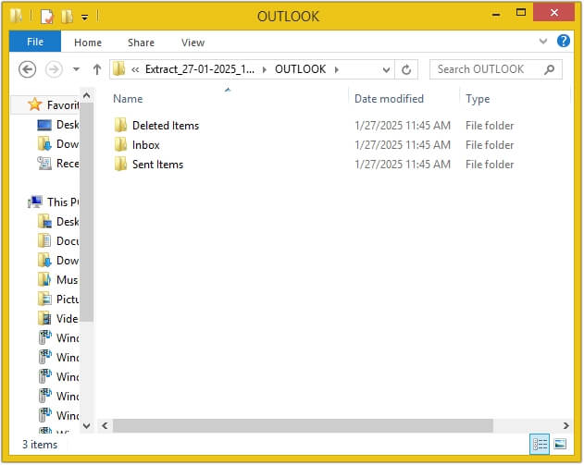The image size is (584, 465).
Task: Click the Up one level arrow
Action: 96,69
